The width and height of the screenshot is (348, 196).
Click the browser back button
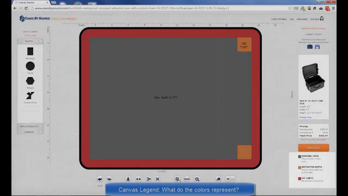(15, 8)
